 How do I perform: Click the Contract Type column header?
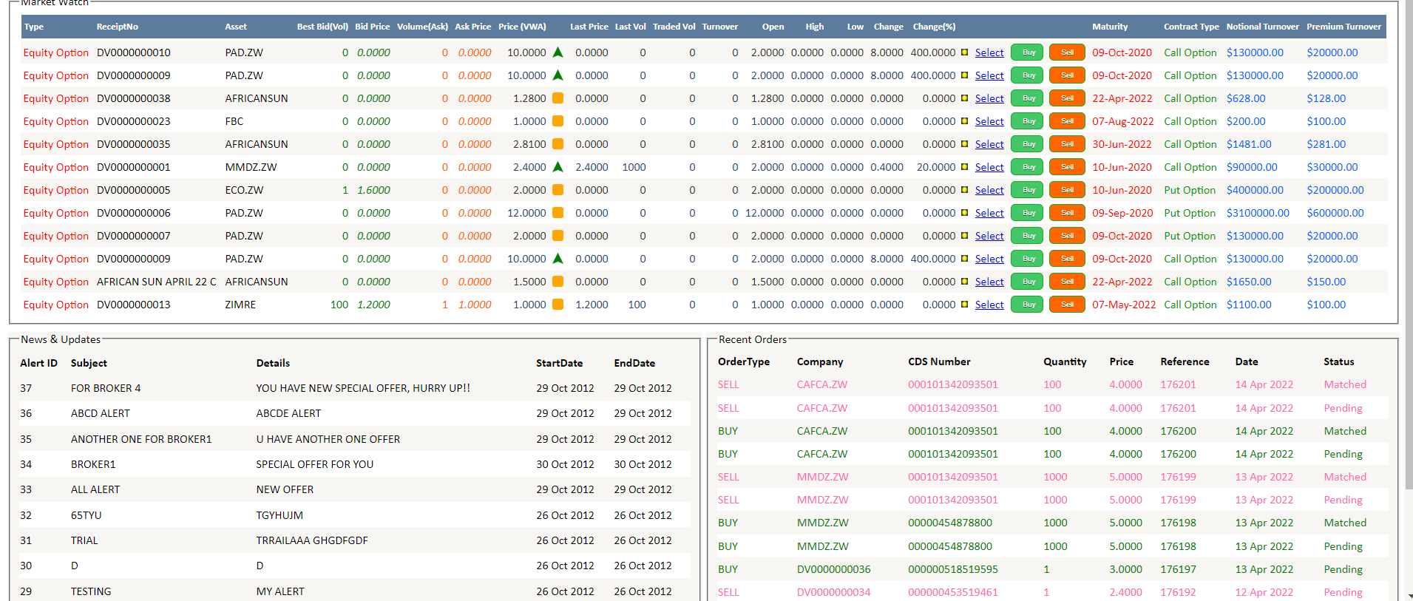coord(1190,27)
